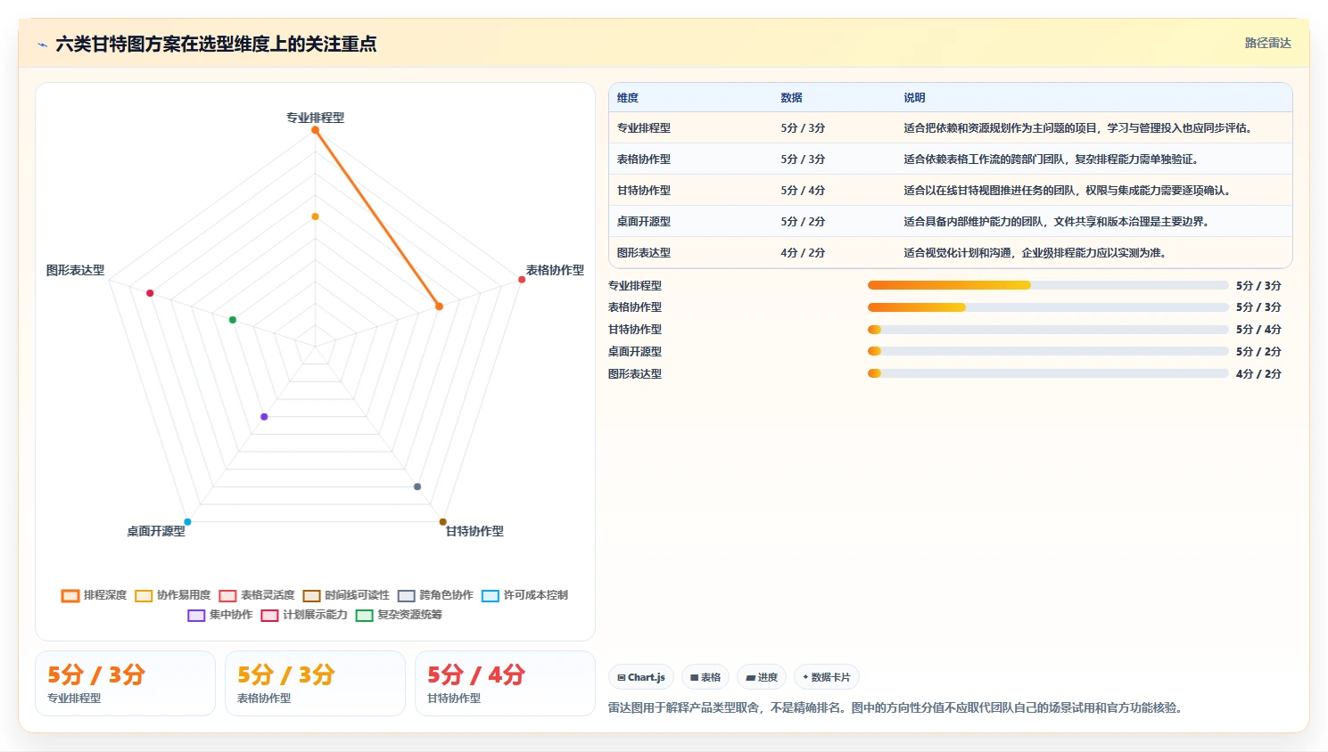Click the 专业排程型 progress bar

click(x=1048, y=285)
